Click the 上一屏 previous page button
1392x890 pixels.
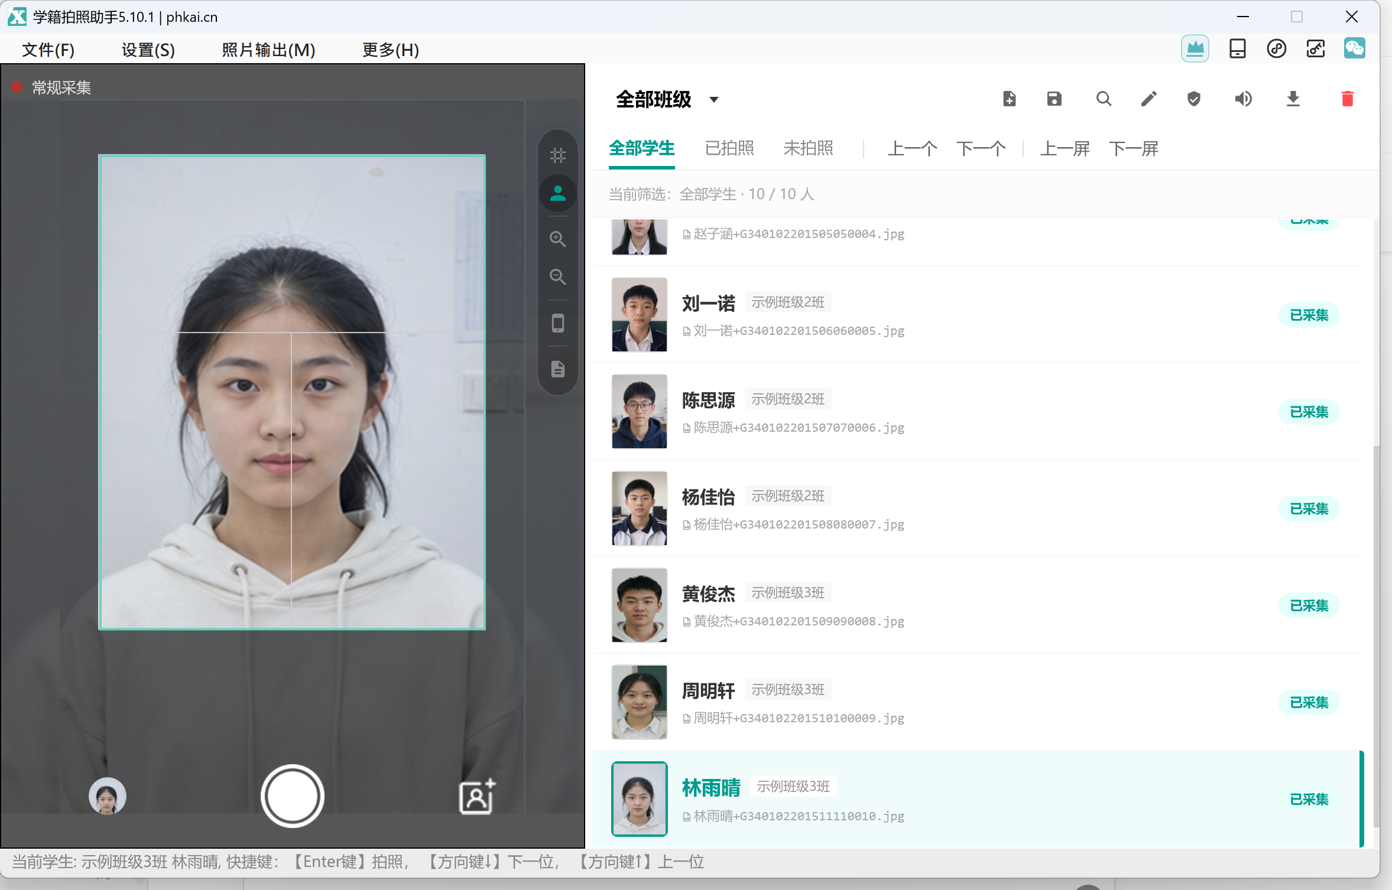coord(1065,148)
